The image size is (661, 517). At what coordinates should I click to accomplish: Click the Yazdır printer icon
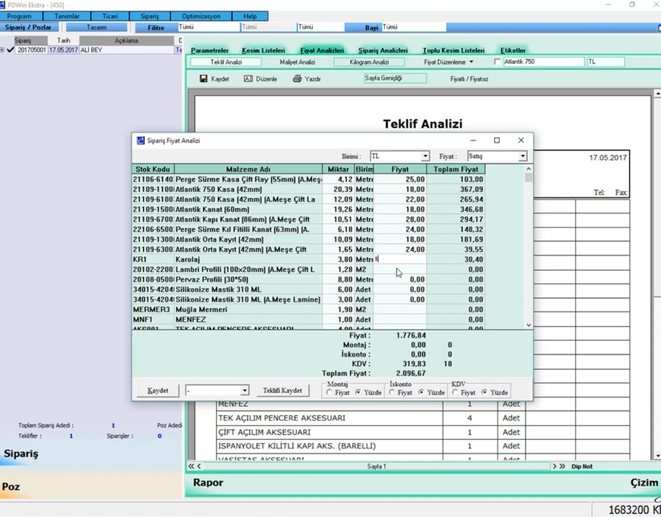[x=297, y=79]
